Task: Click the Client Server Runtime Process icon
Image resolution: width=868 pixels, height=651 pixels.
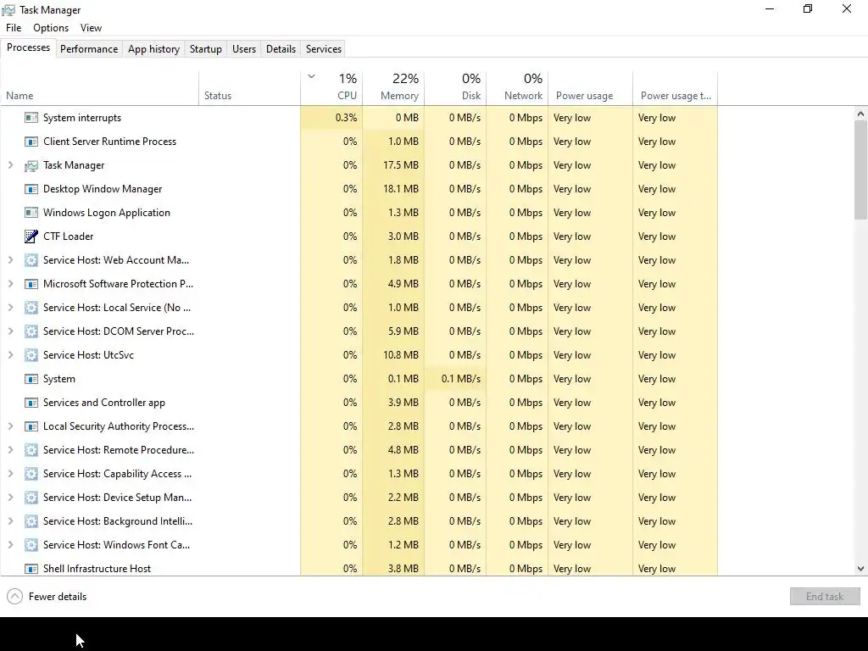Action: click(x=31, y=142)
